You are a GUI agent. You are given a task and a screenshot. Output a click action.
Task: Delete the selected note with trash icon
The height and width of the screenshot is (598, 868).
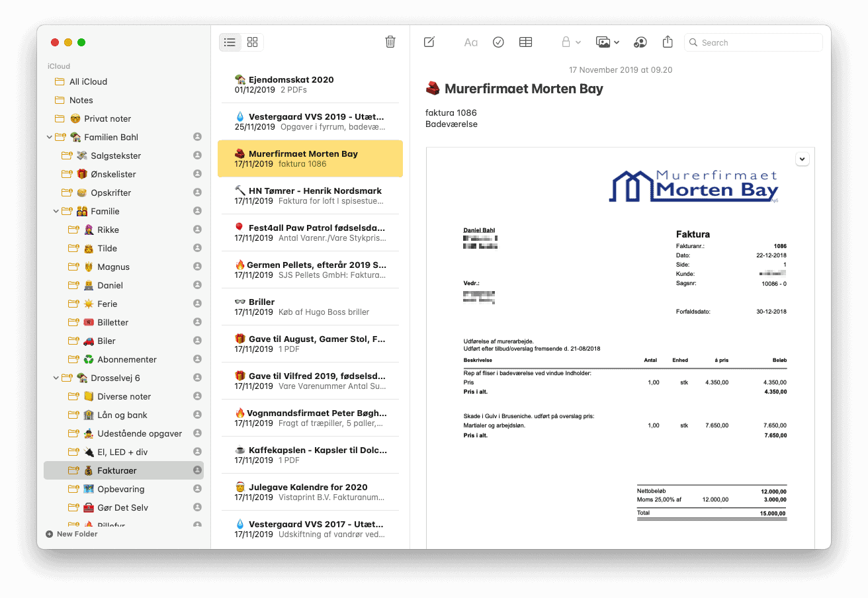tap(390, 42)
